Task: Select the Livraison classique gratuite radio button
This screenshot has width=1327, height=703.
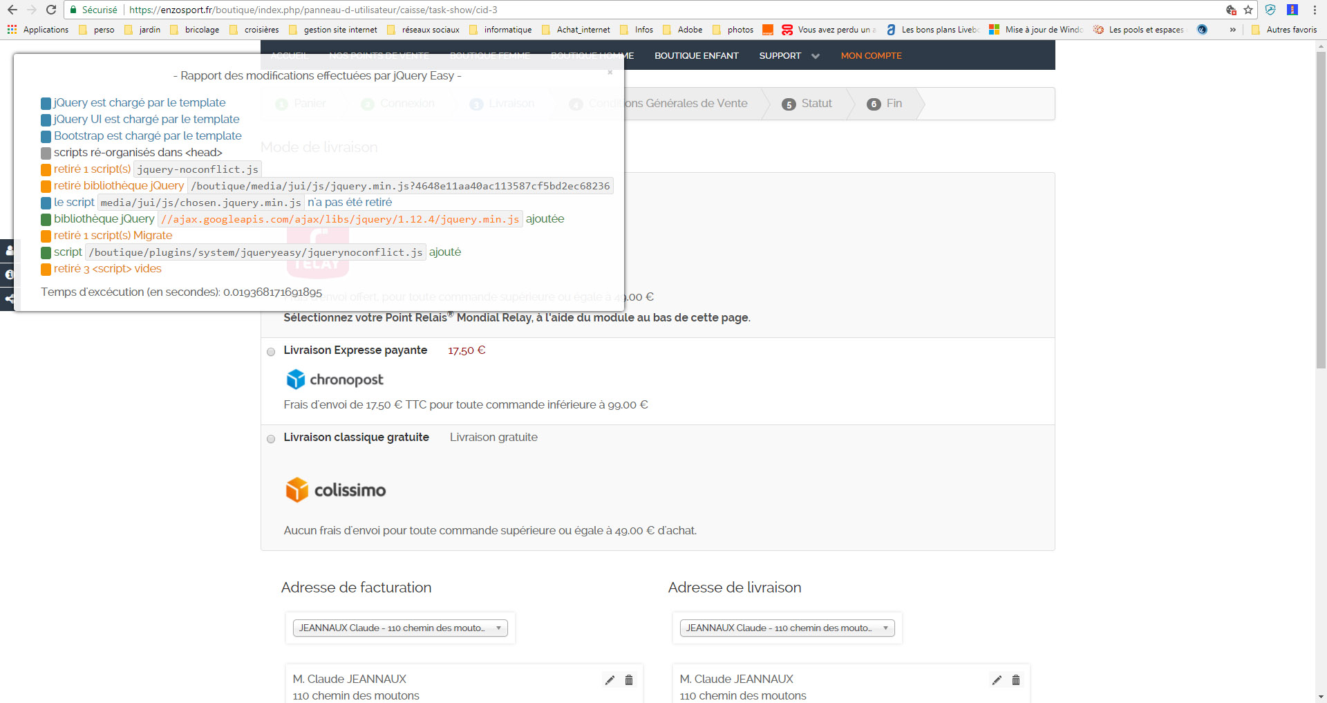Action: pos(271,439)
